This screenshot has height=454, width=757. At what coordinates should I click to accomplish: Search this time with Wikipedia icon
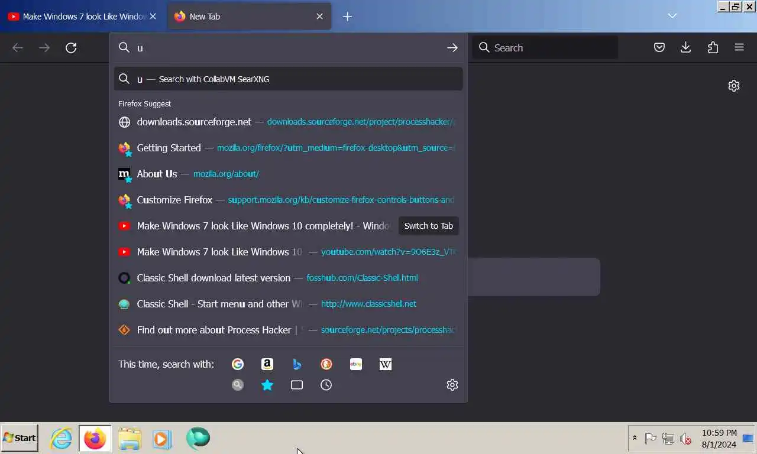[386, 364]
